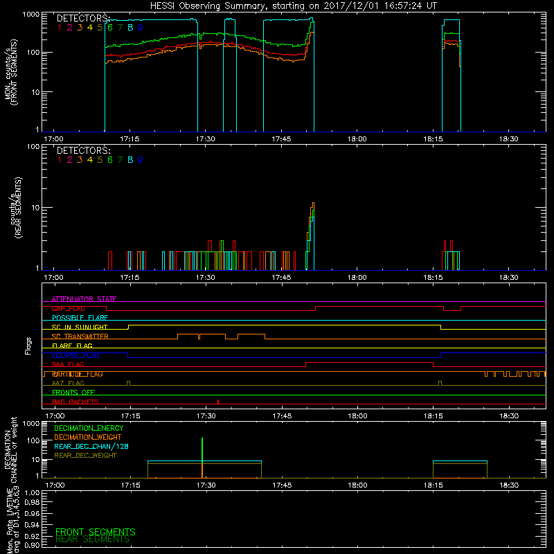Click the counts/s (REAR SEGMENTS) axis title
Image resolution: width=554 pixels, height=554 pixels.
pos(15,208)
